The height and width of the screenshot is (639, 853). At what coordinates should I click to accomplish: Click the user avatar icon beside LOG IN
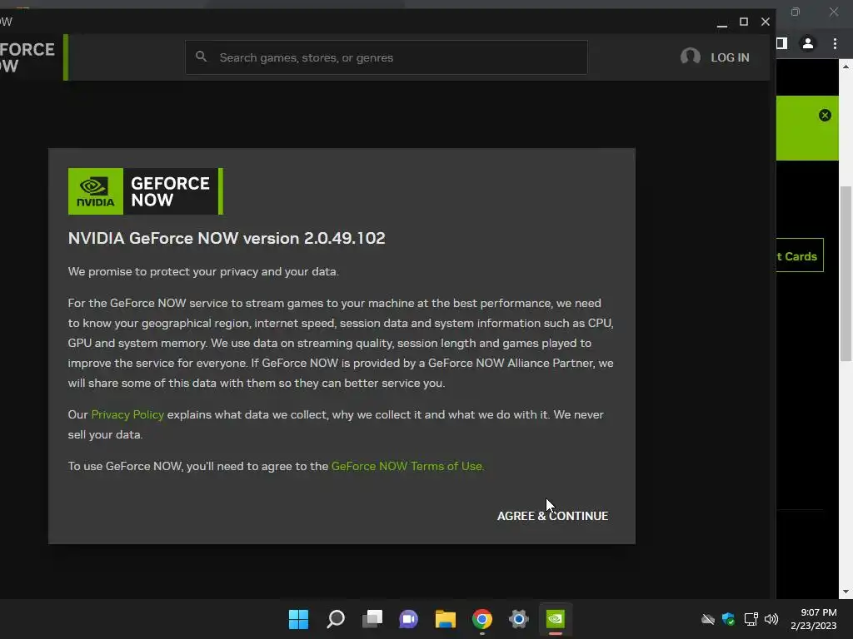(x=691, y=57)
